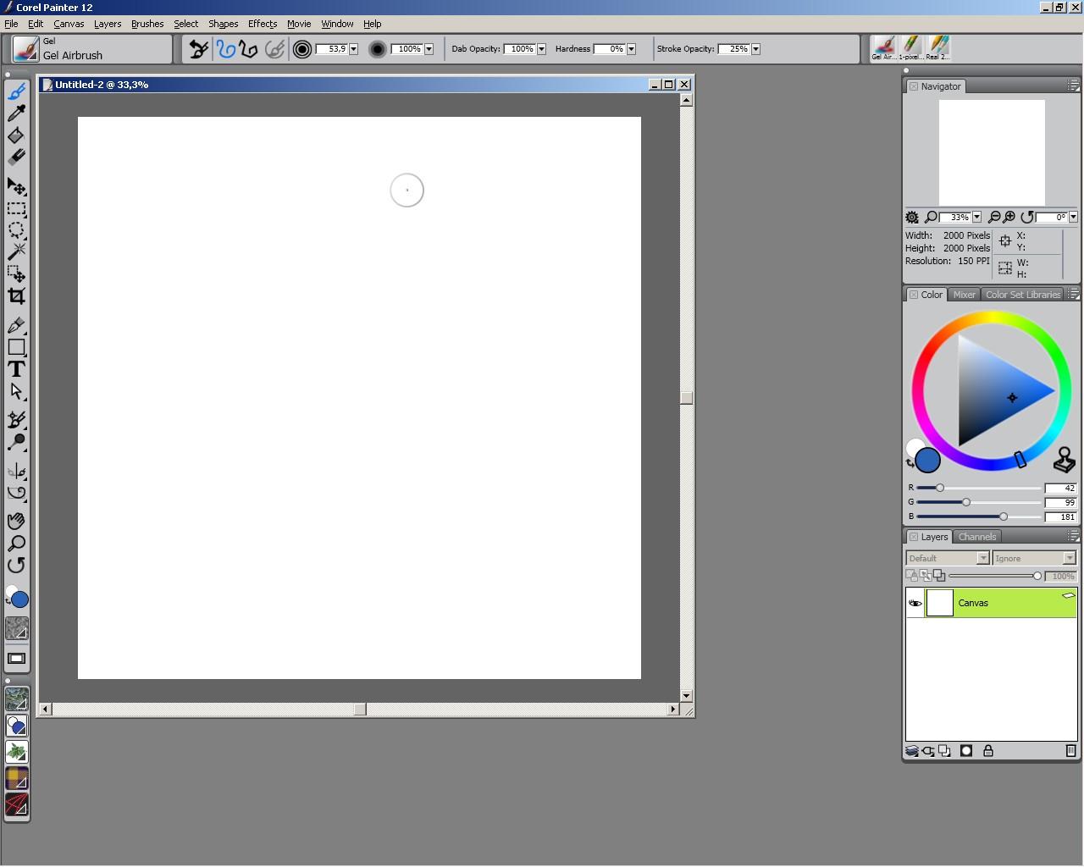Open the Ignore composite depth dropdown
This screenshot has width=1084, height=867.
1034,558
